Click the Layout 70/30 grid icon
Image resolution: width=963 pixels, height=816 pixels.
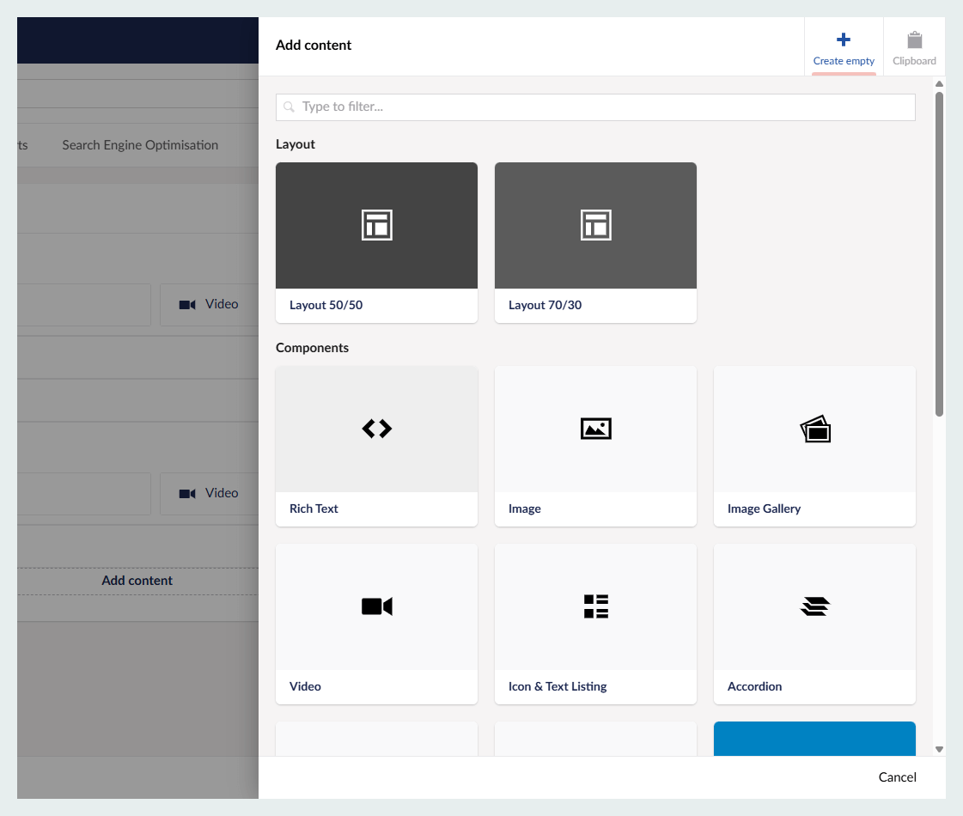tap(595, 225)
